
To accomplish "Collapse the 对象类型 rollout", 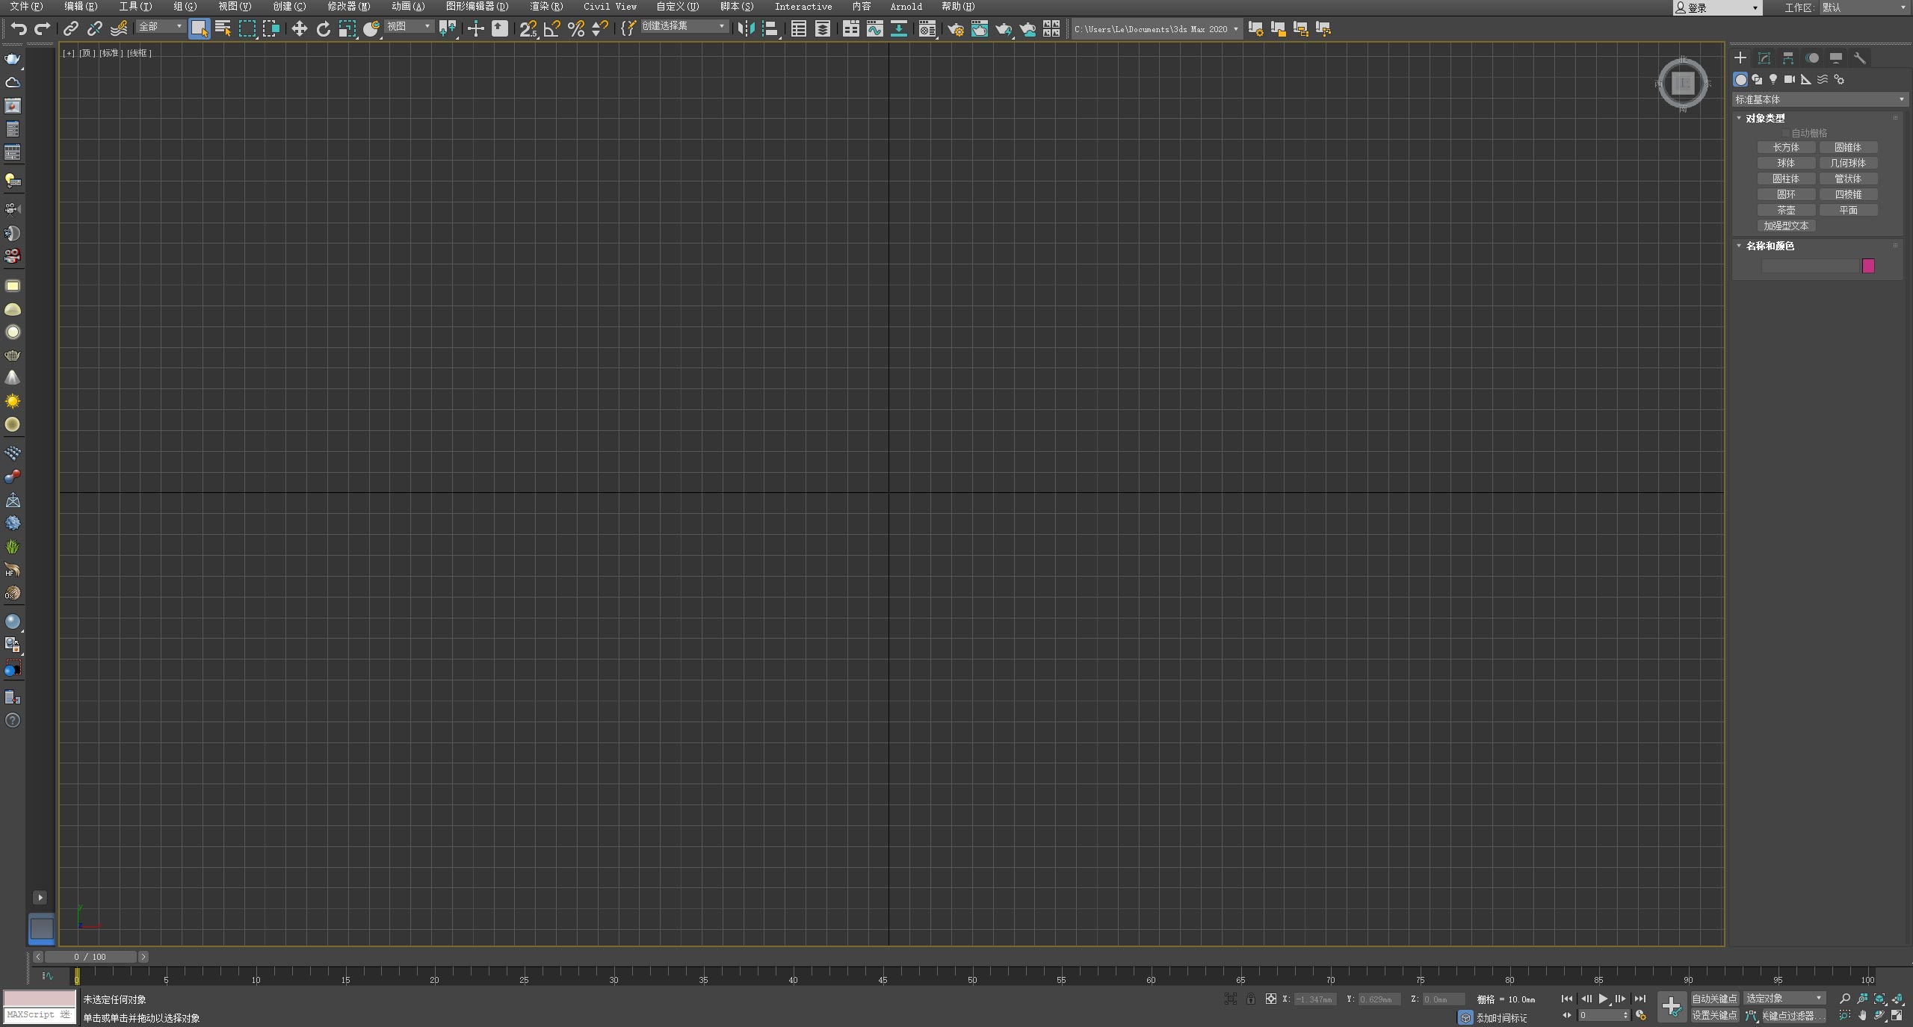I will 1764,118.
